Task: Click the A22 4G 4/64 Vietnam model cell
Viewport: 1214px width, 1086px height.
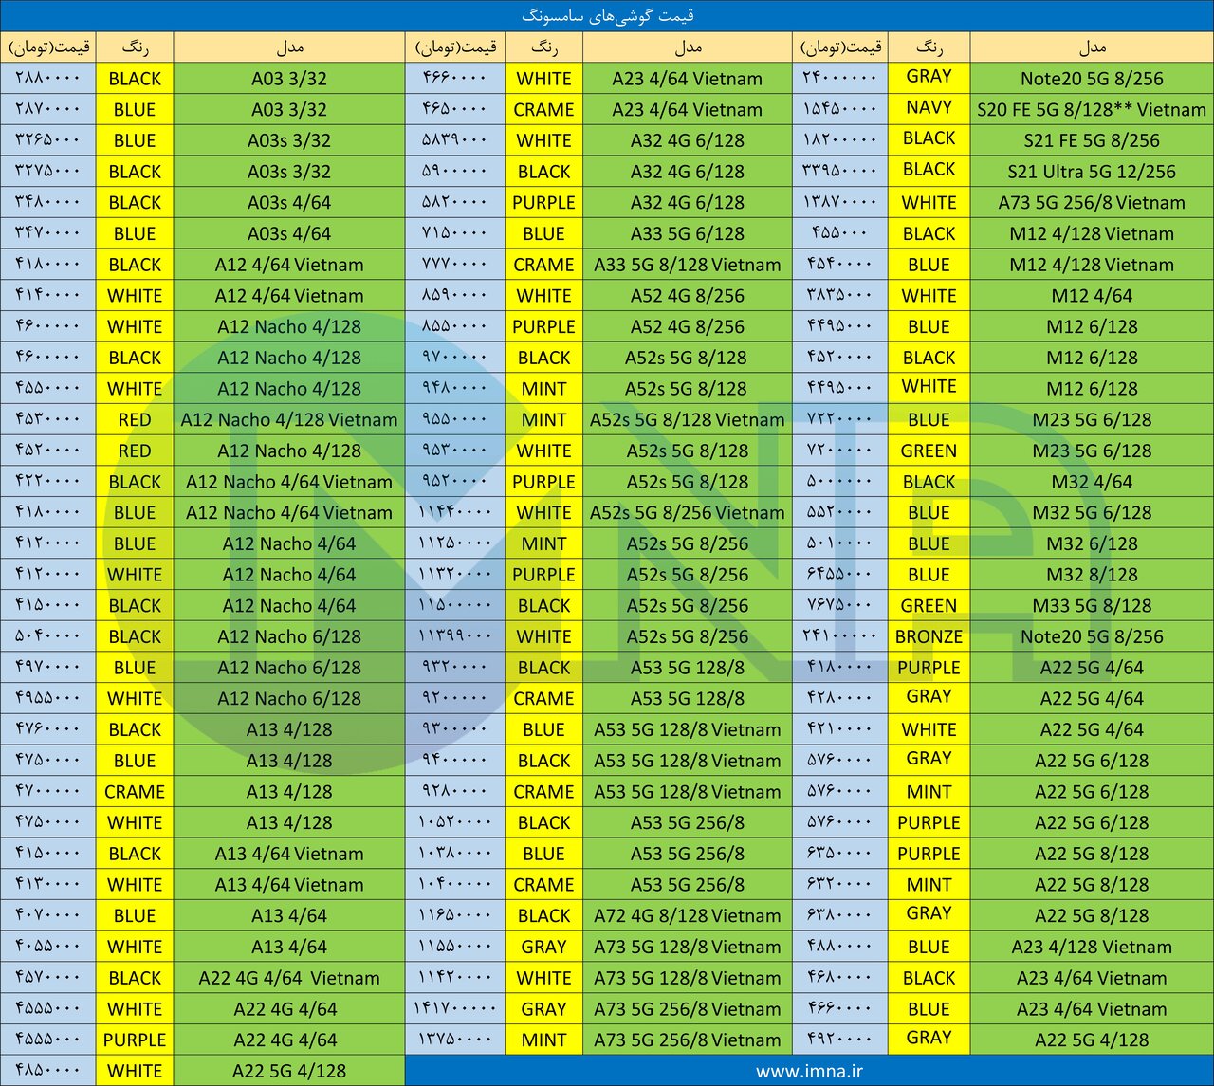Action: pyautogui.click(x=289, y=978)
